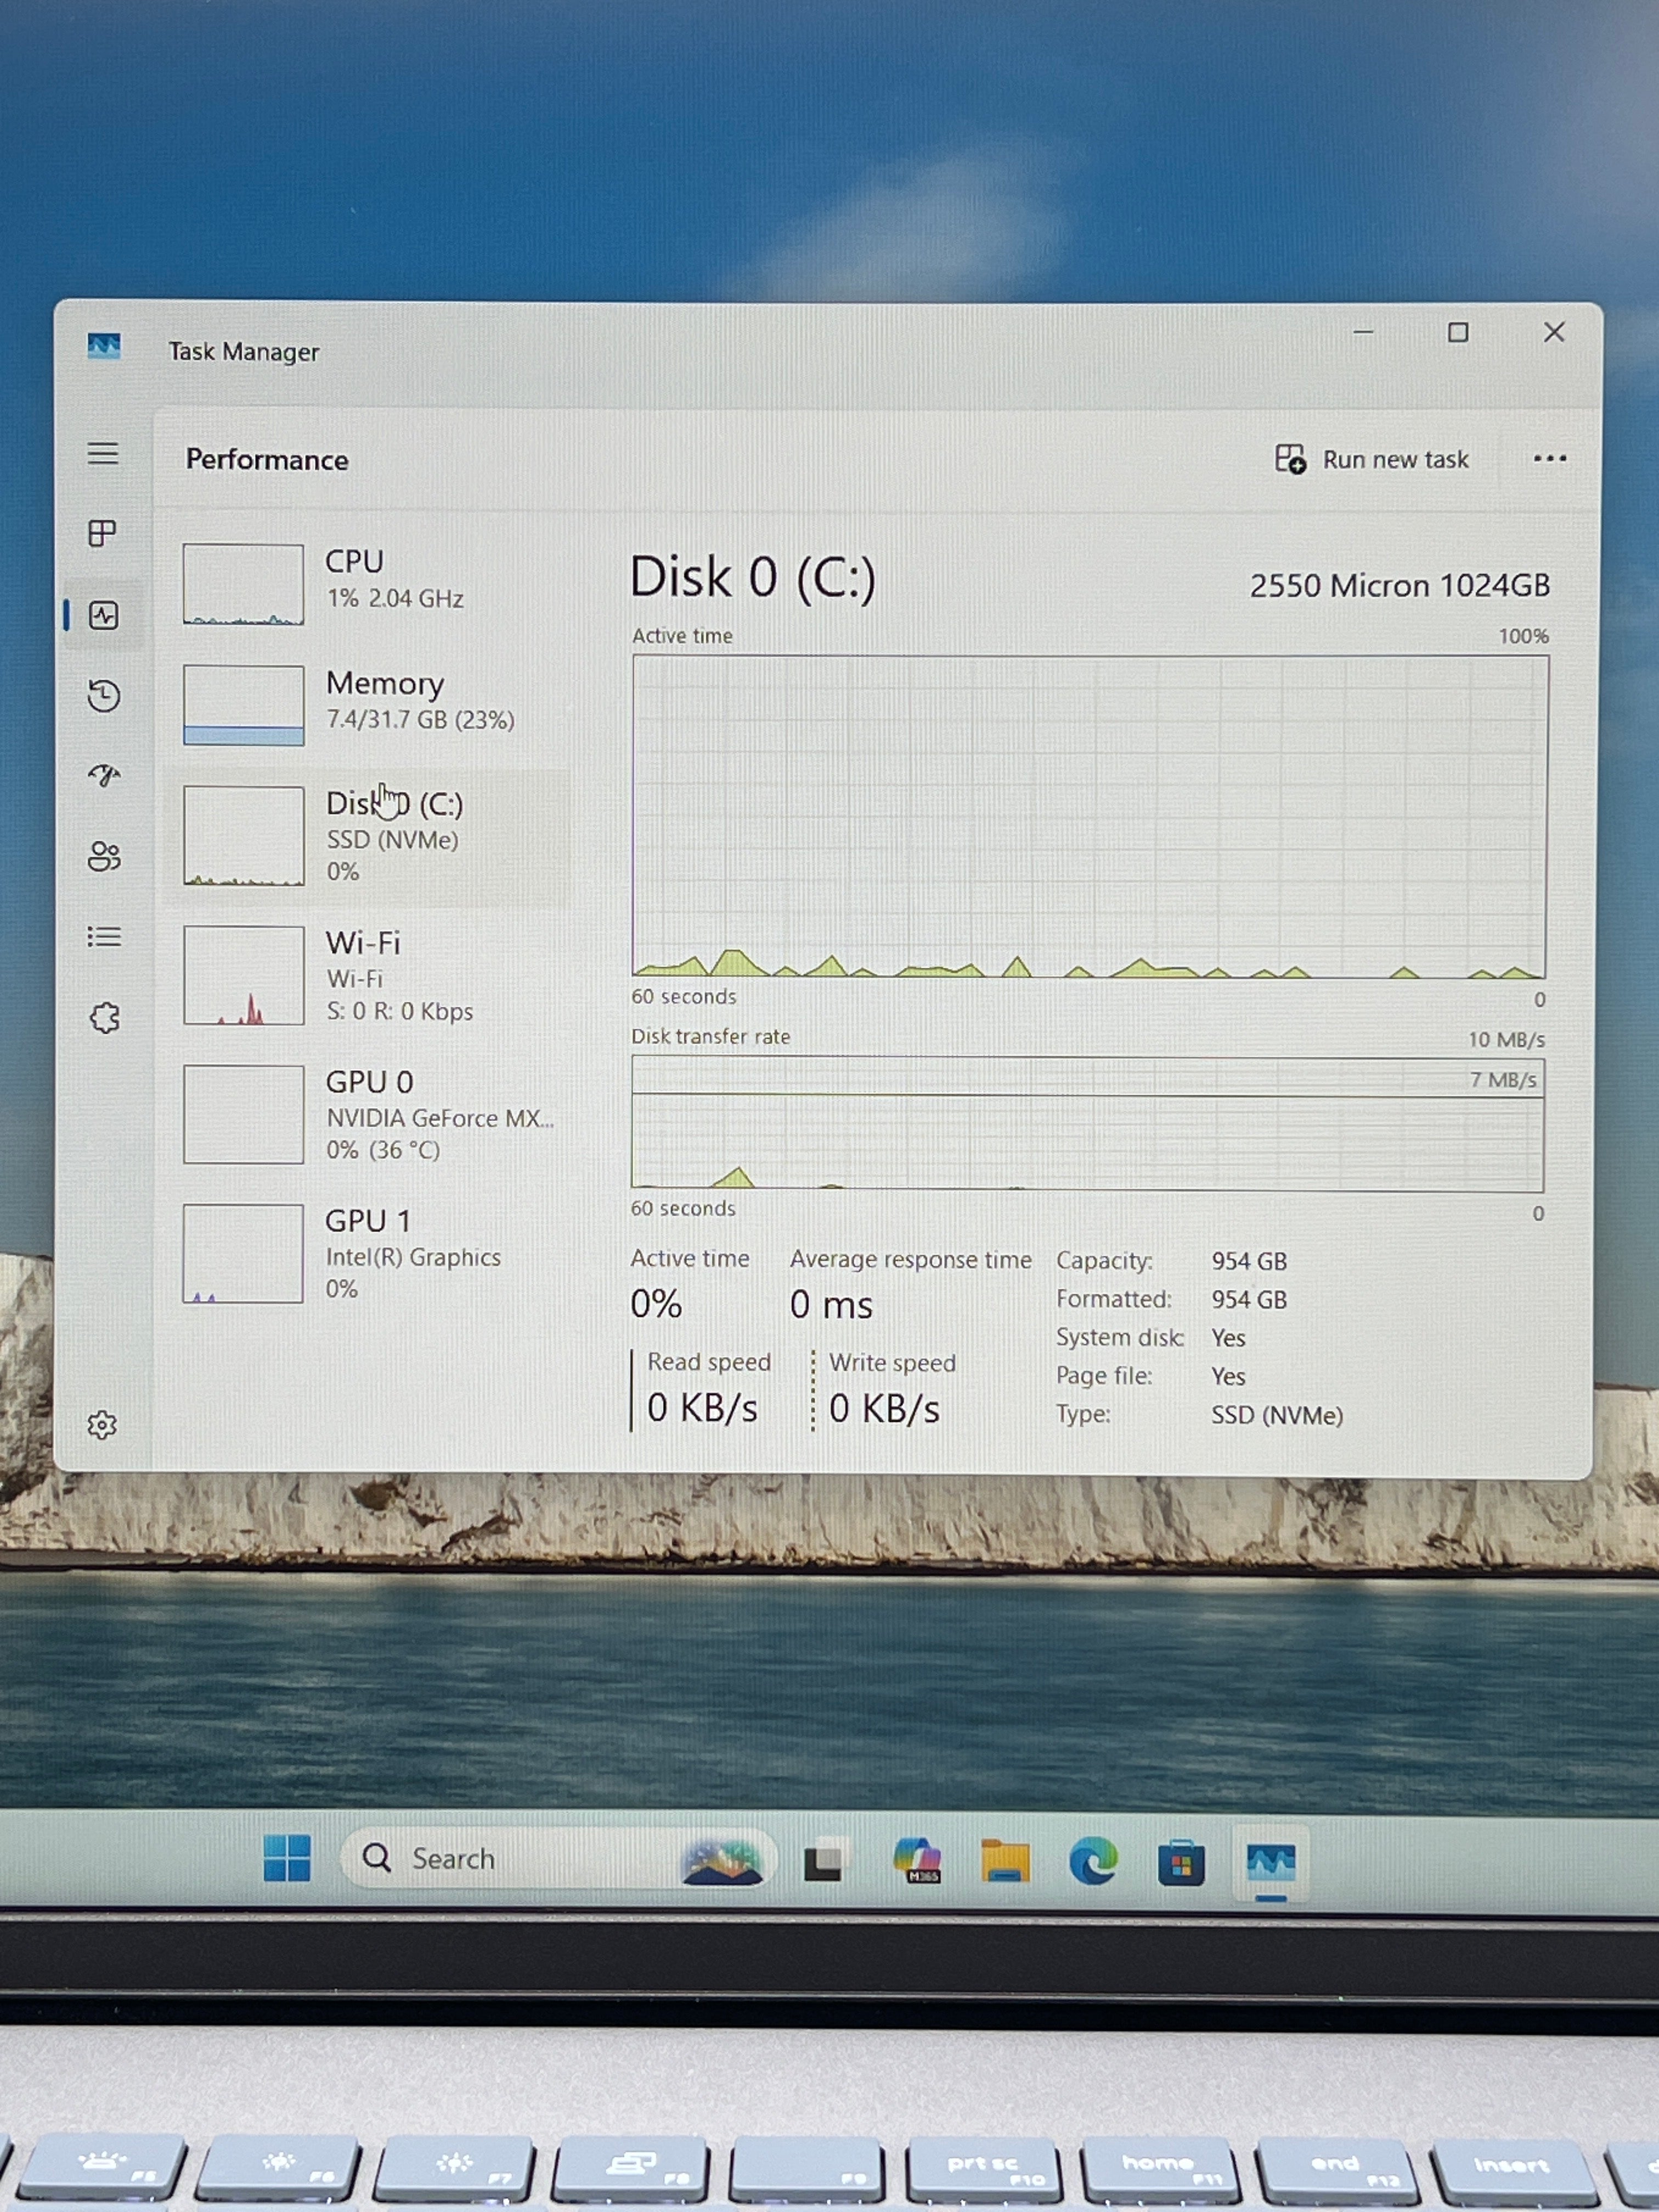The image size is (1659, 2212).
Task: Click the '2550 Micron 1024GB' disk model text
Action: click(1399, 585)
